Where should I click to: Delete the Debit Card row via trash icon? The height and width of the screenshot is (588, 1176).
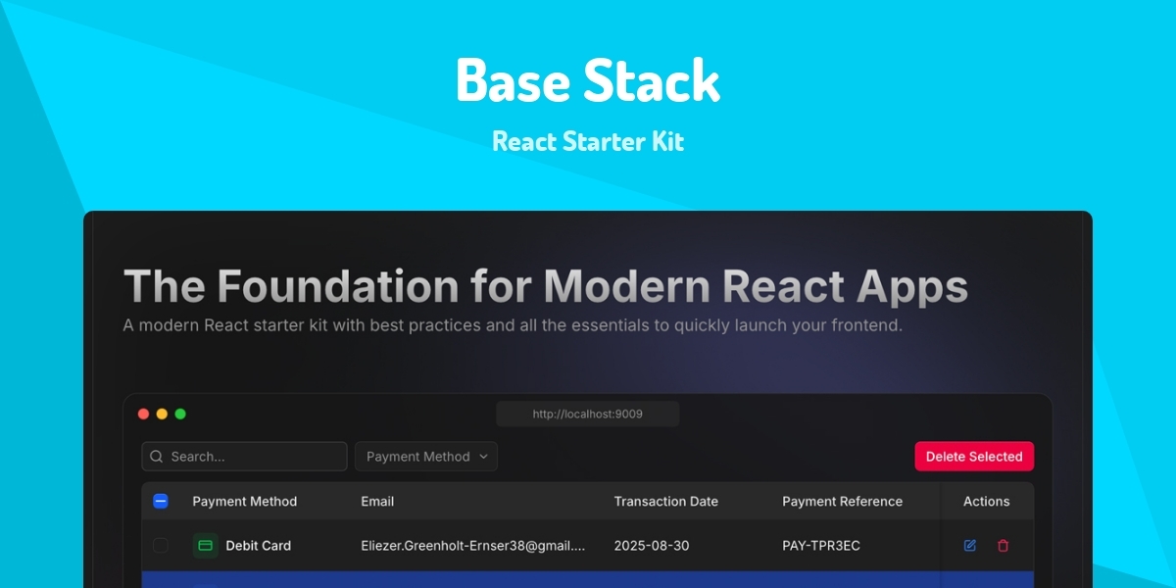1003,546
